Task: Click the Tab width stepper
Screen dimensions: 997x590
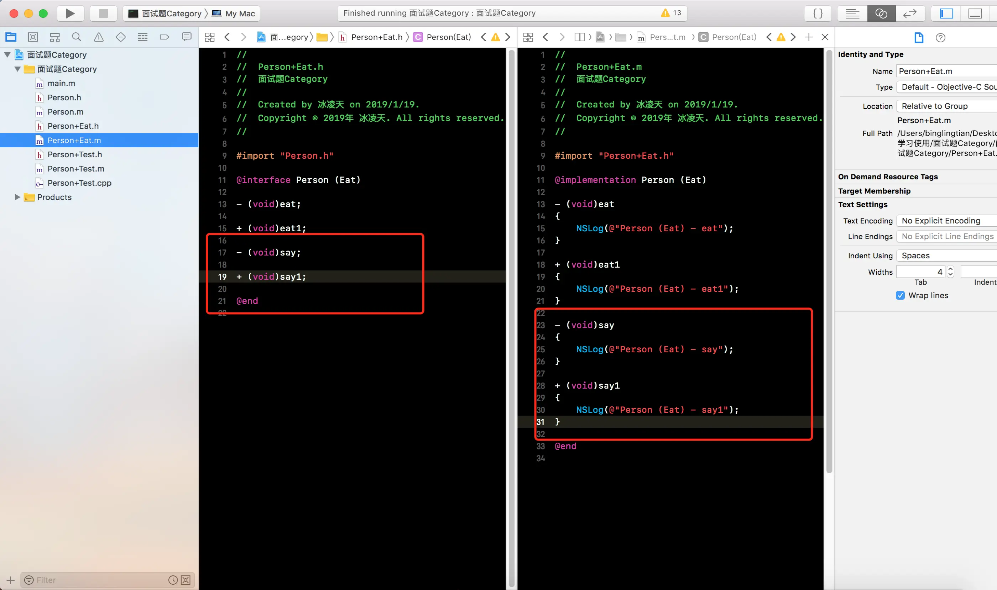Action: point(950,272)
